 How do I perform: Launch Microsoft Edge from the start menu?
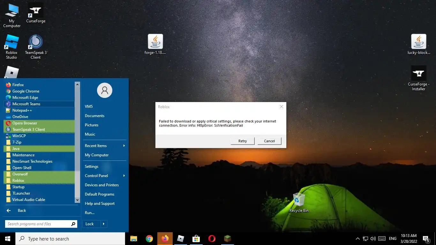39,98
